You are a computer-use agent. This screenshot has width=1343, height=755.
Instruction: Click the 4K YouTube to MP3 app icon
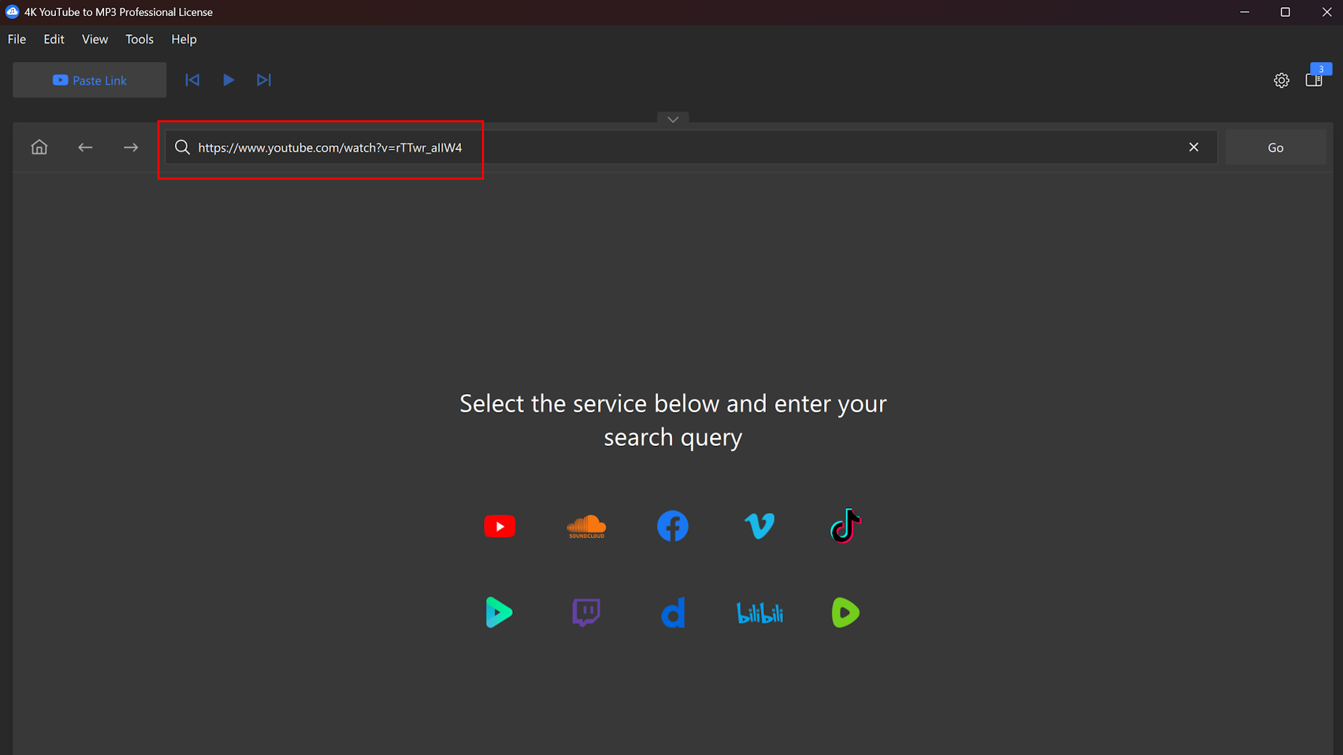(x=12, y=12)
